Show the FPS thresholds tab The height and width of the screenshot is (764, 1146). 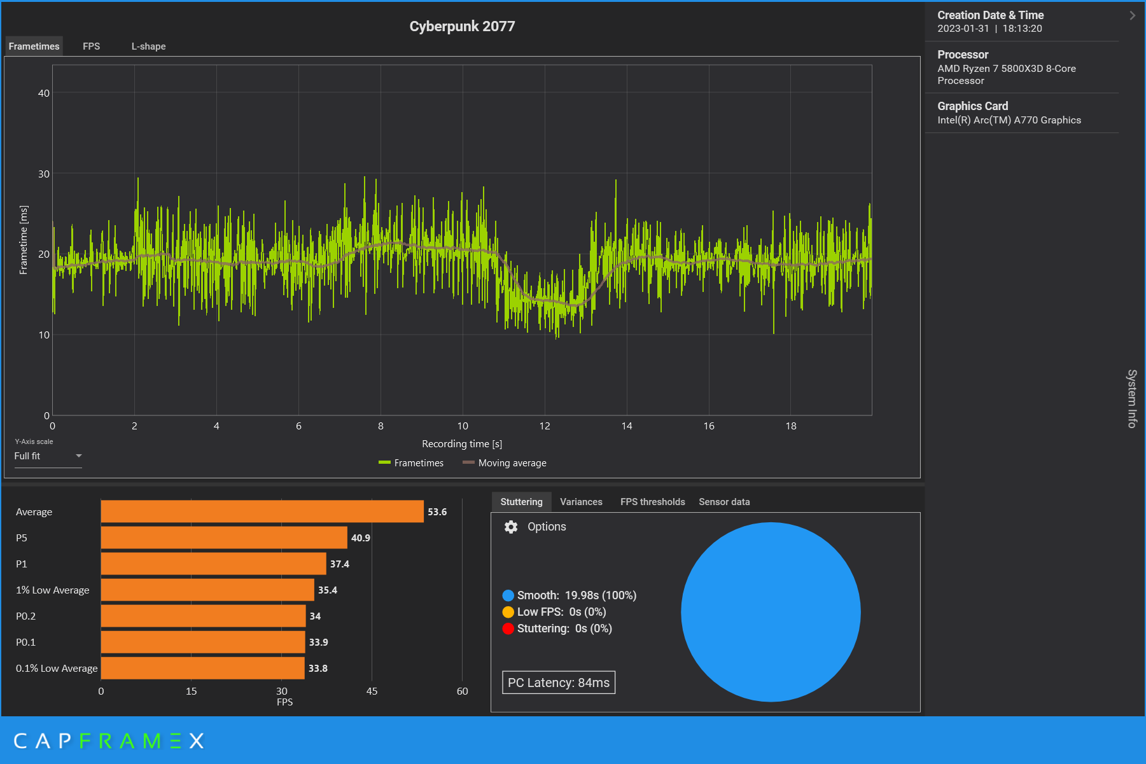tap(653, 502)
